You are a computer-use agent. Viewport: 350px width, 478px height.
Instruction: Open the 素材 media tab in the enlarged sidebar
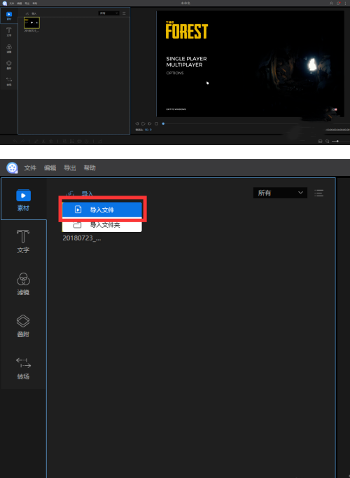[x=23, y=200]
